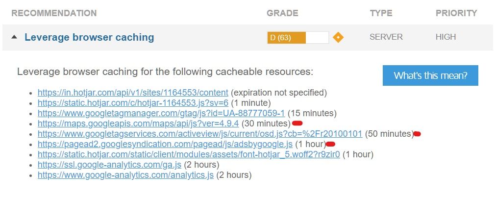Click the red mark after 50 minutes
Image resolution: width=495 pixels, height=198 pixels.
click(x=417, y=134)
